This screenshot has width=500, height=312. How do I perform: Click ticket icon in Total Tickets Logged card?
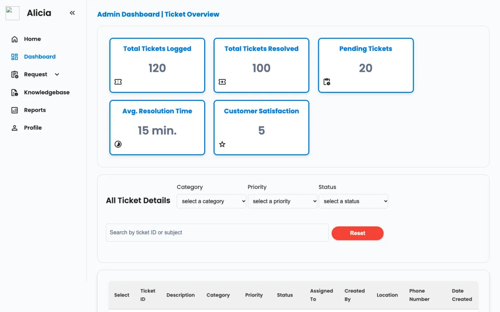pyautogui.click(x=118, y=82)
